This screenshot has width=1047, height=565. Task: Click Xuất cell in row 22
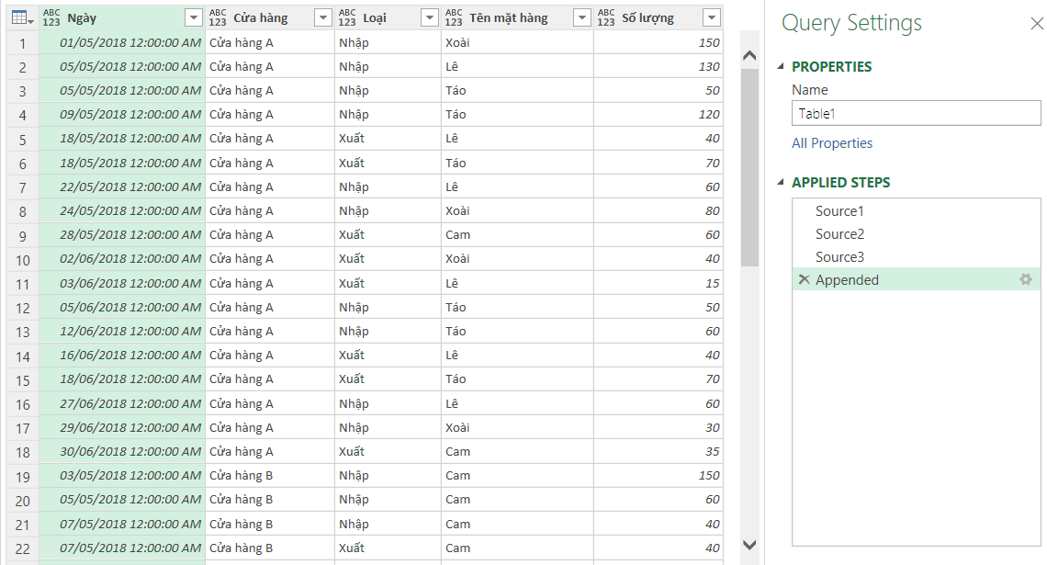(388, 548)
